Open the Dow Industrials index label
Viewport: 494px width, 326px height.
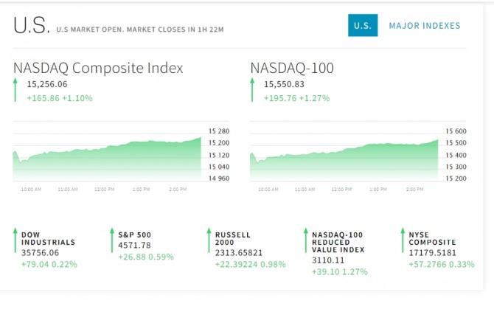click(x=48, y=239)
